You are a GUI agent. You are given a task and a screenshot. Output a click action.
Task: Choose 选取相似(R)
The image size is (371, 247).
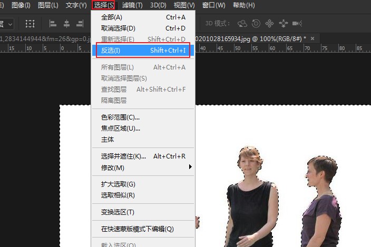click(x=143, y=195)
